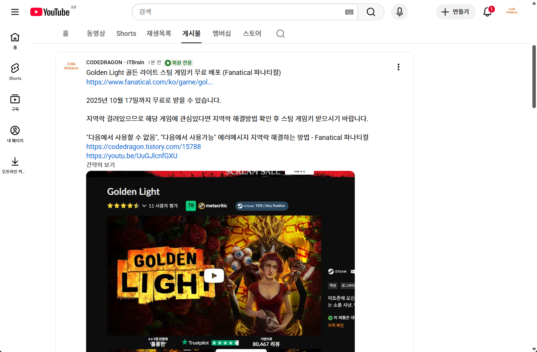The width and height of the screenshot is (537, 352).
Task: Open Shorts in the left sidebar
Action: 15,72
